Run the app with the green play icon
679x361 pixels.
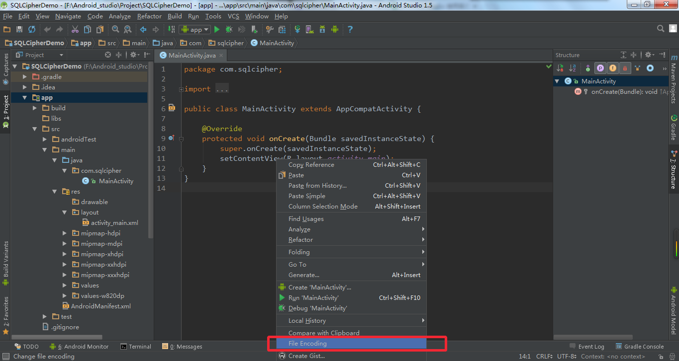(x=217, y=30)
